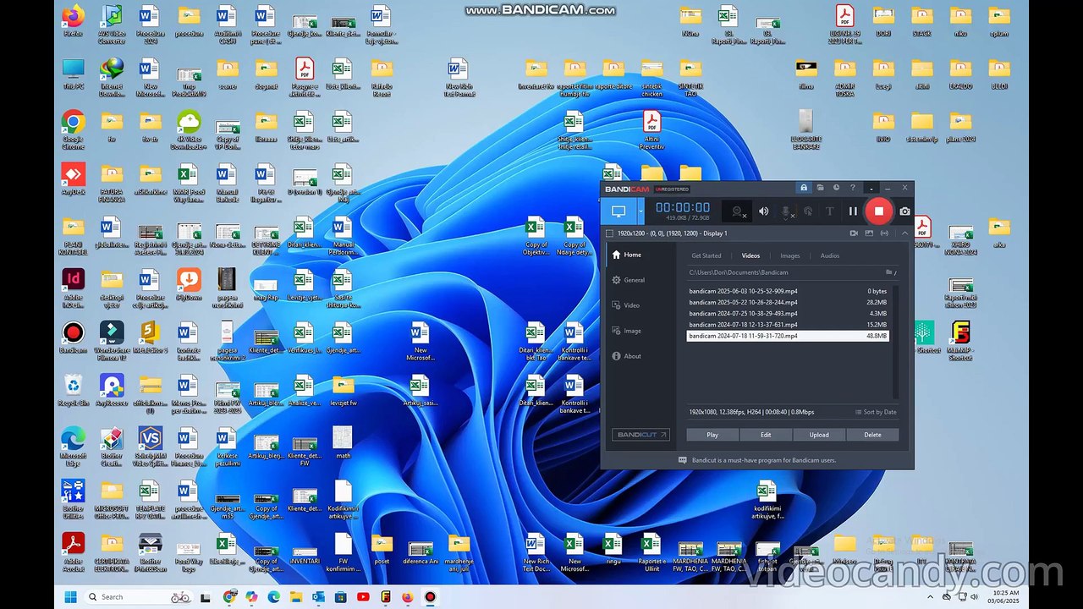Select bandicam 2024-07-25 10-38-29-493.mp4
This screenshot has height=609, width=1083.
pyautogui.click(x=788, y=313)
